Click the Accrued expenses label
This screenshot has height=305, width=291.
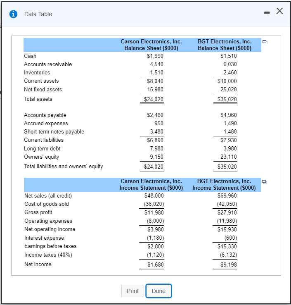46,123
